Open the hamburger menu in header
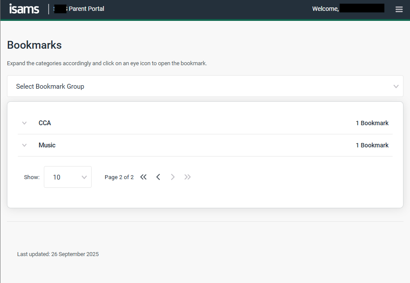This screenshot has width=410, height=283. 399,9
